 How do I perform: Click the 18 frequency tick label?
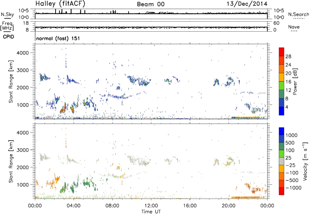pos(26,23)
